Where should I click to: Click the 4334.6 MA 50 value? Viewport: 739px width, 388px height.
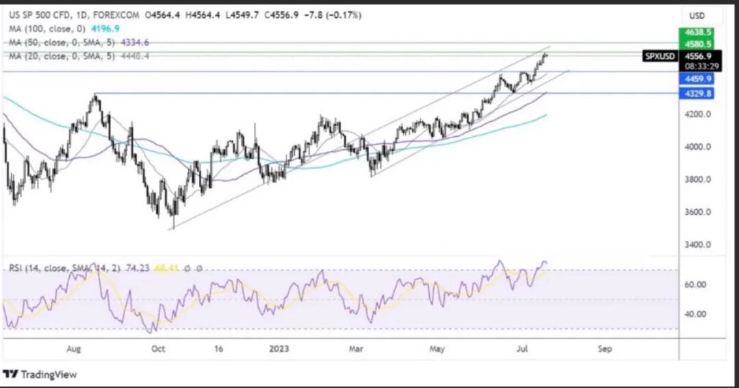[135, 42]
